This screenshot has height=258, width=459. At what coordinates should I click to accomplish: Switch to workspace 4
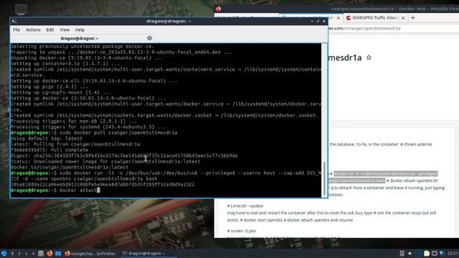click(x=33, y=254)
